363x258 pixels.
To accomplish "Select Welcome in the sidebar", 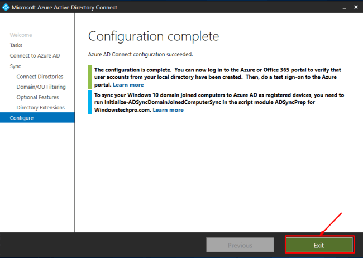I will point(21,35).
